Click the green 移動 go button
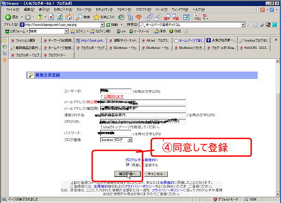281x203 pixels. pos(112,24)
